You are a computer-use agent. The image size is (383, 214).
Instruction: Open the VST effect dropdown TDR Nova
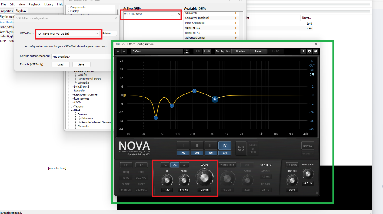tap(68, 34)
